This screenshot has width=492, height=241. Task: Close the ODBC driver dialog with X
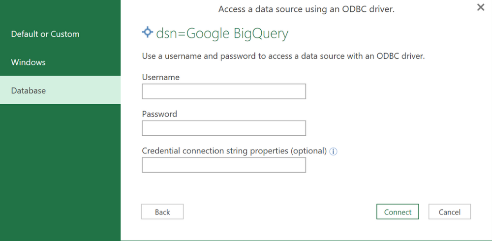[x=480, y=7]
